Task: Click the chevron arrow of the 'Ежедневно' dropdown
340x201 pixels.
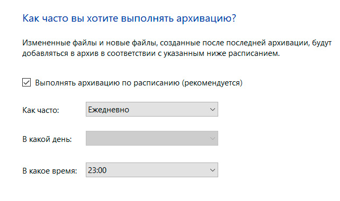Action: click(212, 109)
